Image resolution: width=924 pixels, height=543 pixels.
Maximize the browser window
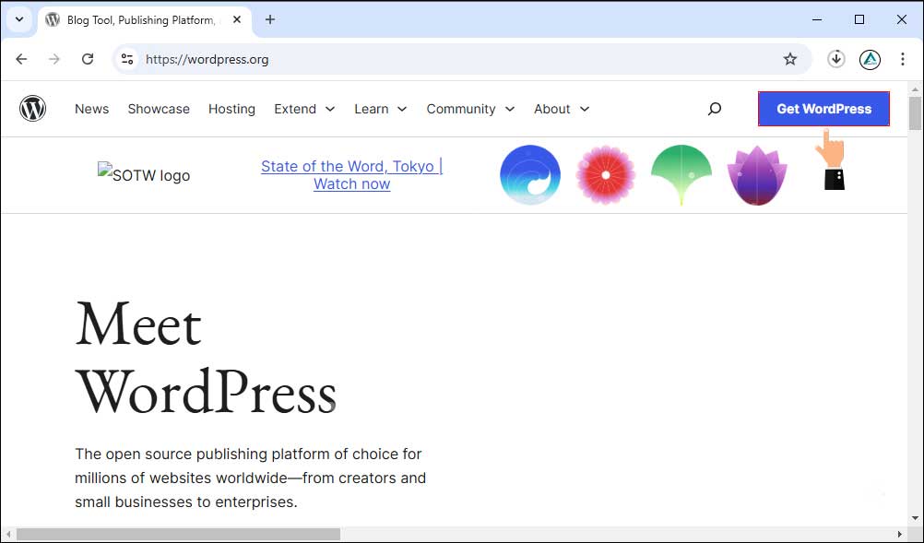pos(859,19)
